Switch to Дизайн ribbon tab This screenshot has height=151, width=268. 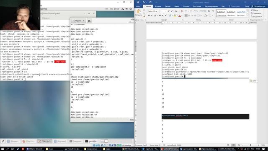[x=167, y=6]
